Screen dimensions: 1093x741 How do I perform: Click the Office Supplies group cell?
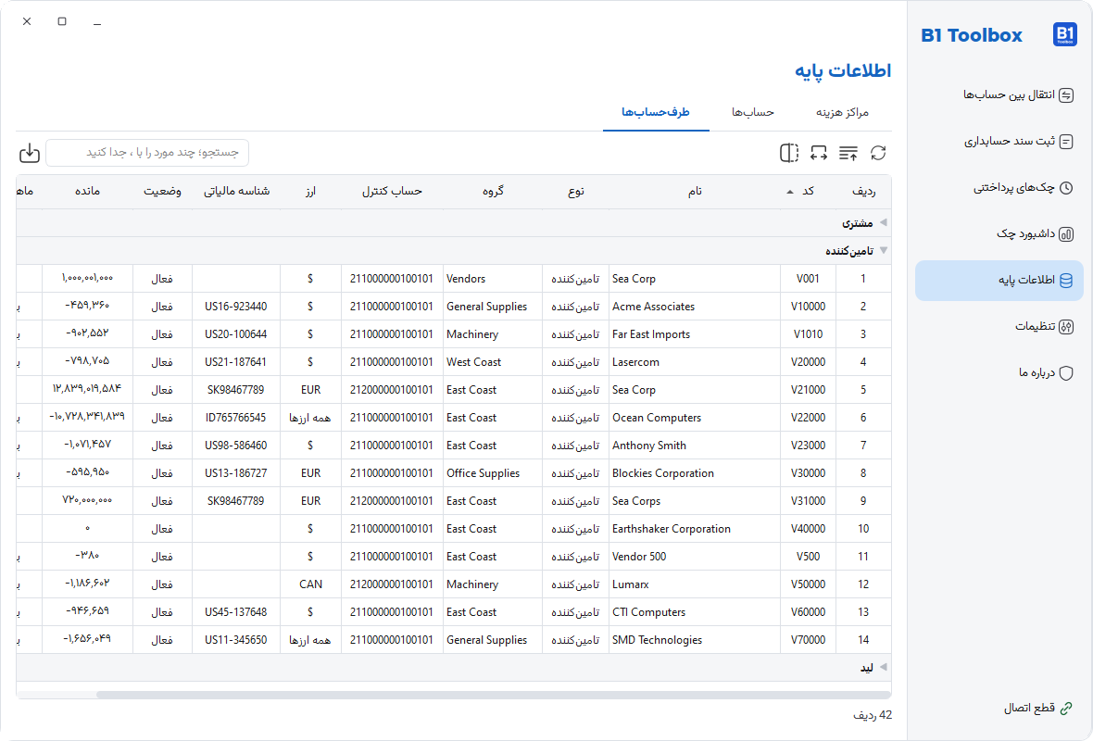click(493, 473)
